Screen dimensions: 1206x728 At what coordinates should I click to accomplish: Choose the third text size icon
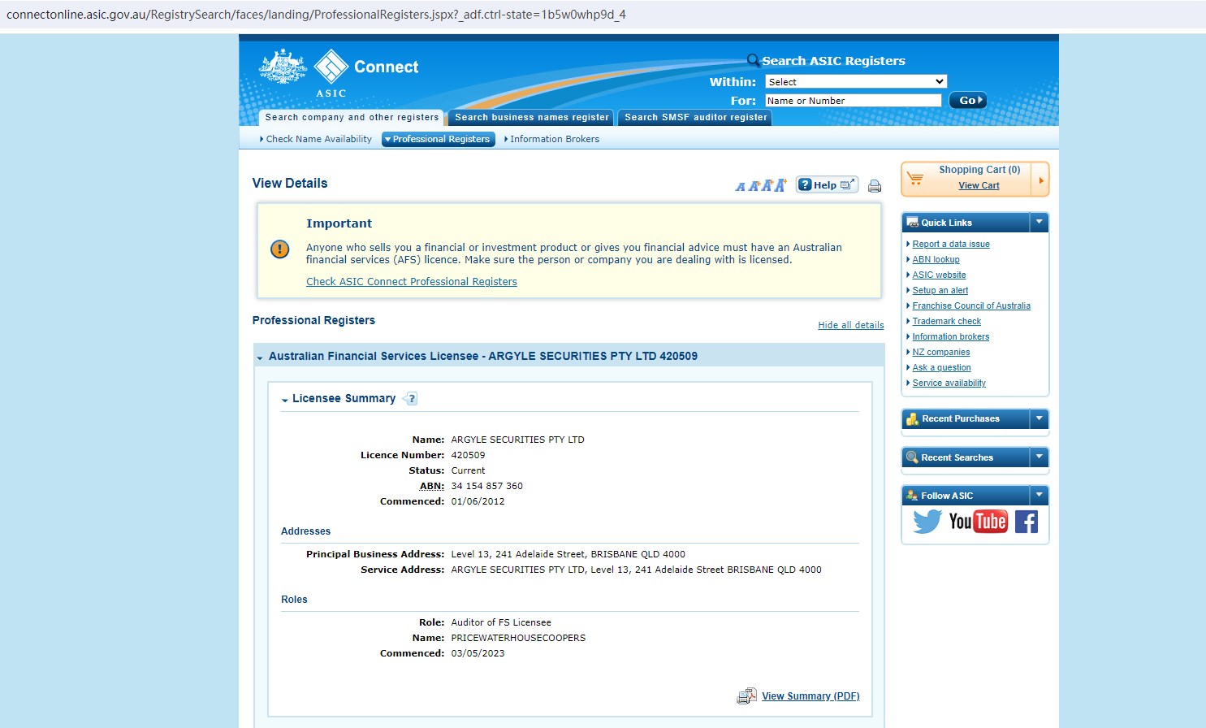(x=766, y=185)
